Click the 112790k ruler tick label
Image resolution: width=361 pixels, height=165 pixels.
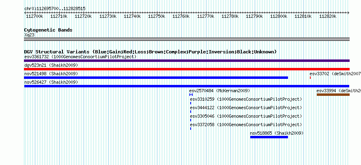tap(254, 16)
